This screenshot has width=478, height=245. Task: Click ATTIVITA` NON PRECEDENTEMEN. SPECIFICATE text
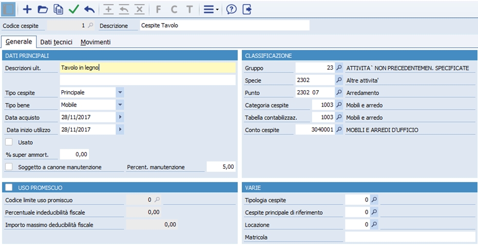point(408,68)
